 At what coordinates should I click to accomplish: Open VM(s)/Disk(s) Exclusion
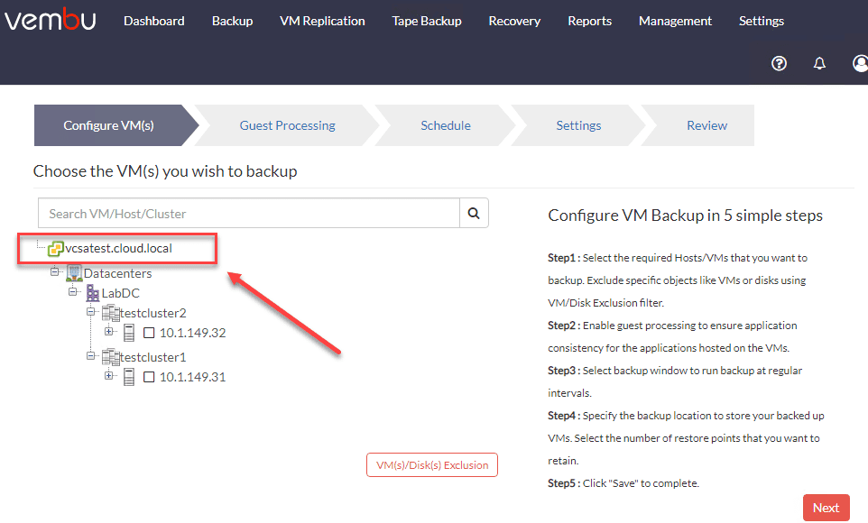[431, 465]
